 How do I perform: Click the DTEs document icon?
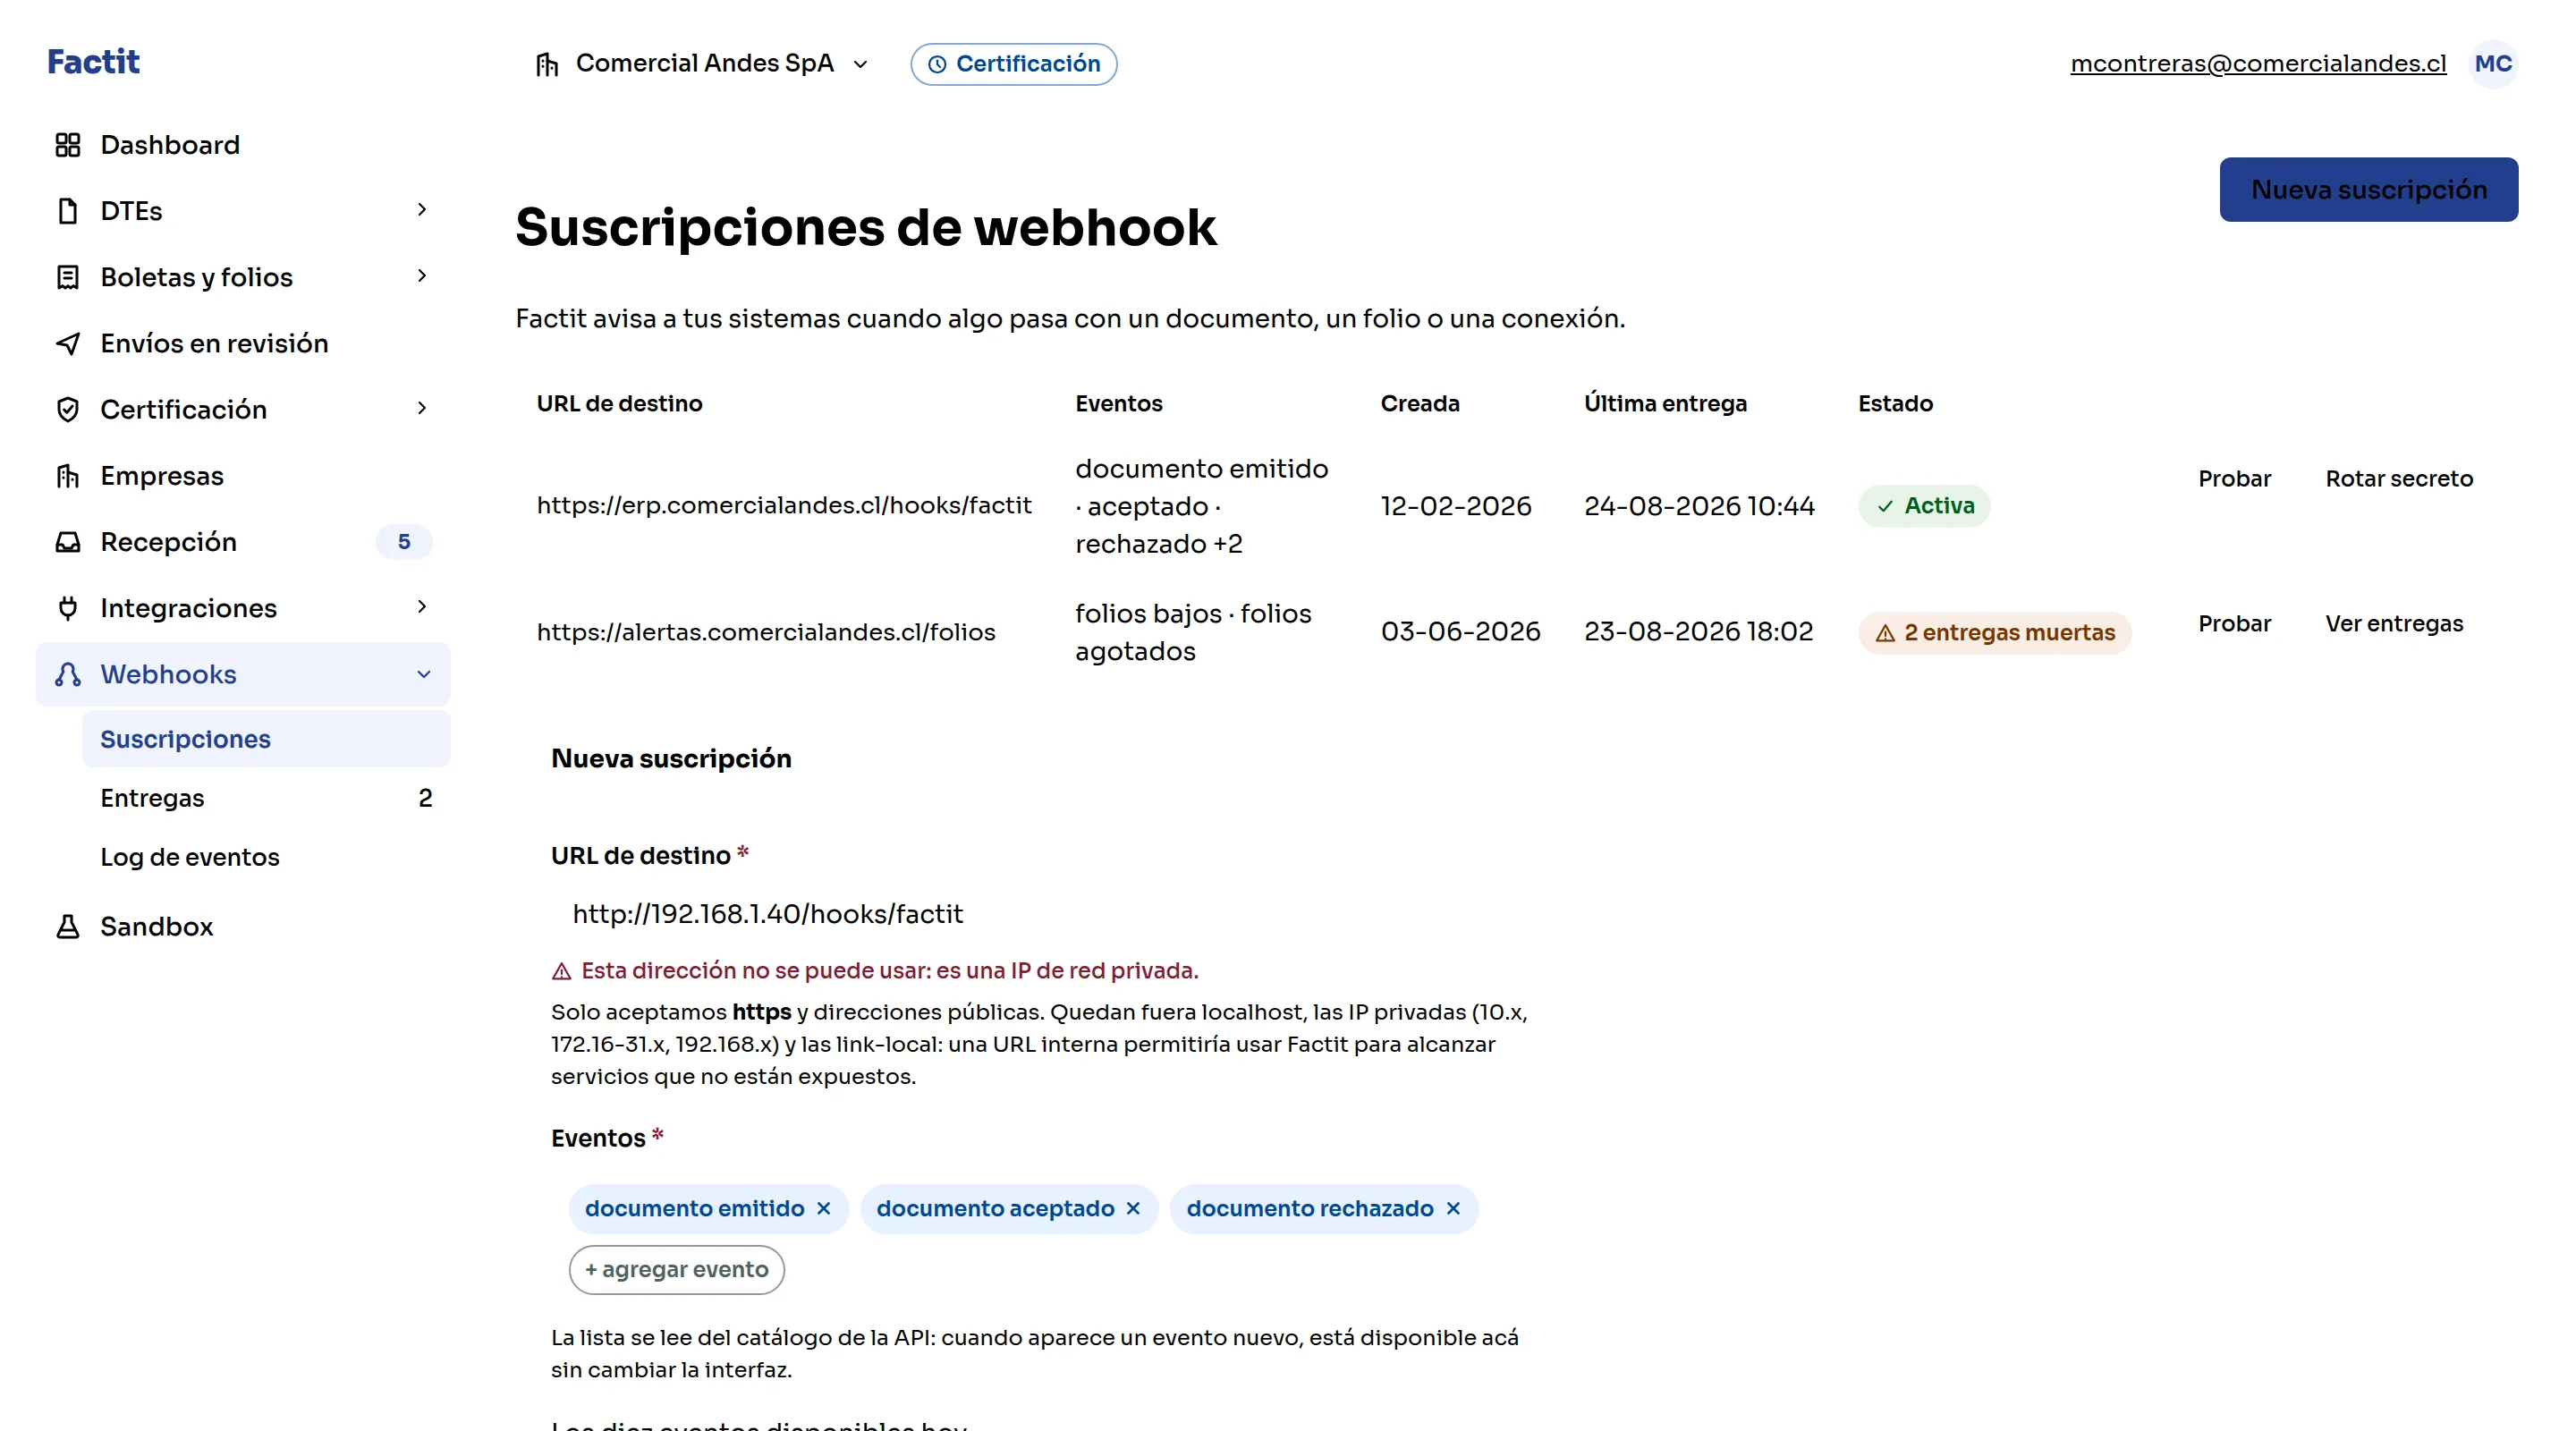(x=67, y=211)
